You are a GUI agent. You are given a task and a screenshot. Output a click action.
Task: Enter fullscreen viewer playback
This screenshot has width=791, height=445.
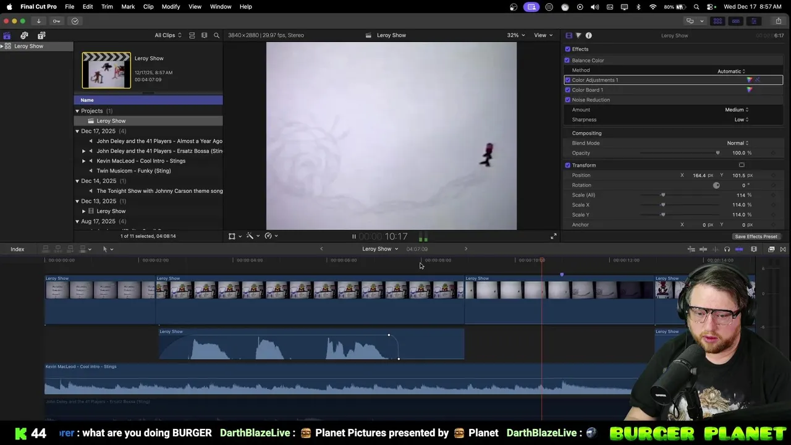(x=554, y=236)
